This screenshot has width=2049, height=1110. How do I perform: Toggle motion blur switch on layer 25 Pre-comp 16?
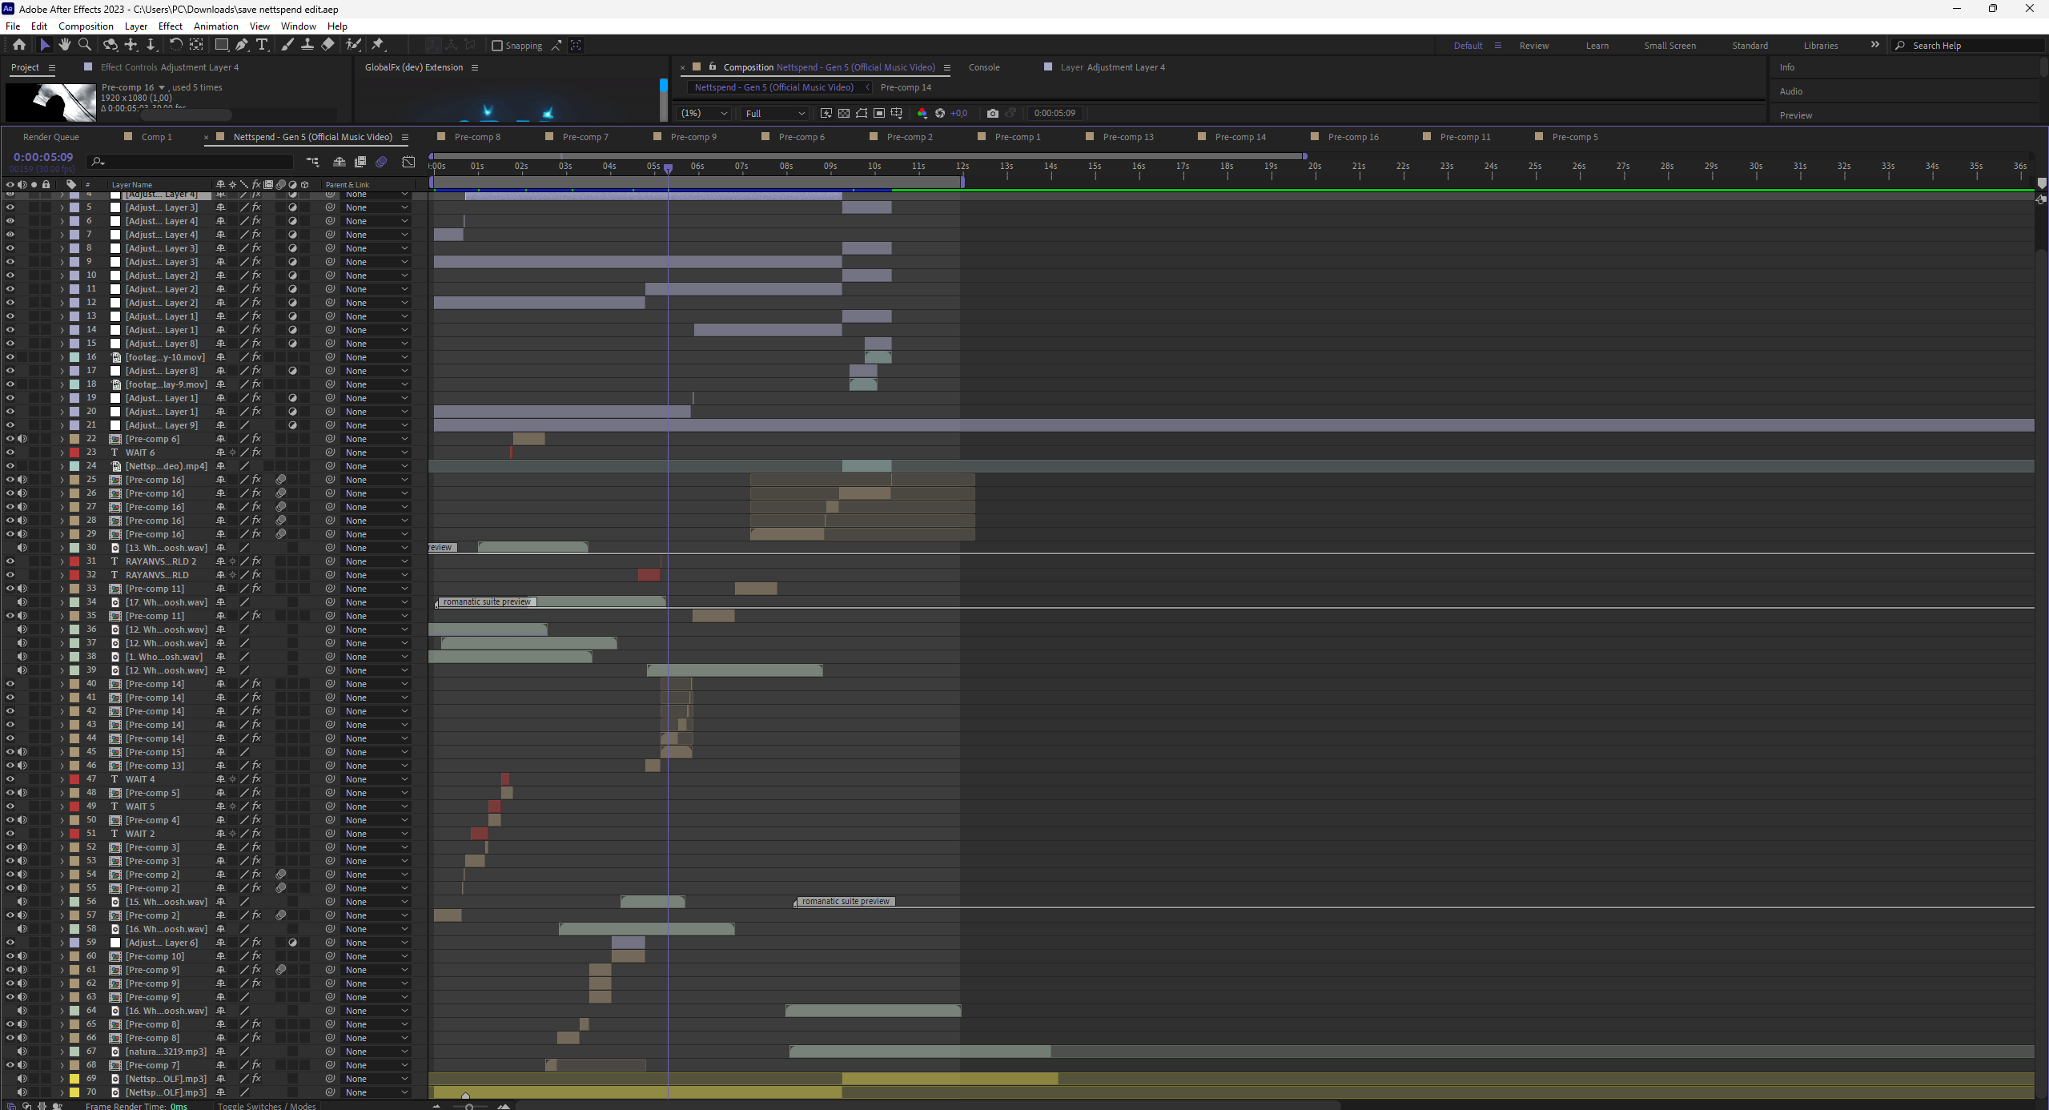point(281,480)
